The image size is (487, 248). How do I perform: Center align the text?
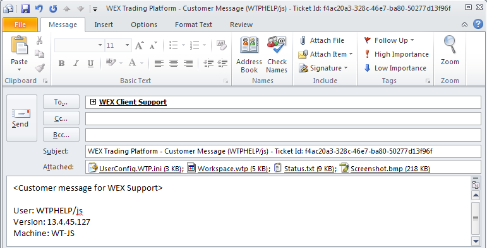click(x=174, y=64)
